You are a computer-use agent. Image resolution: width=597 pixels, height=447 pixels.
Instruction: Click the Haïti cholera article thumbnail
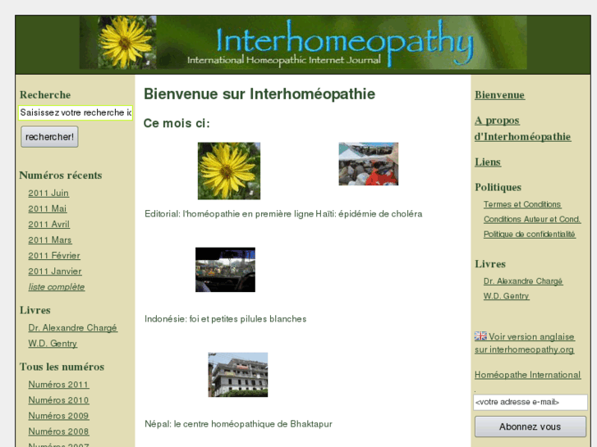click(x=369, y=164)
